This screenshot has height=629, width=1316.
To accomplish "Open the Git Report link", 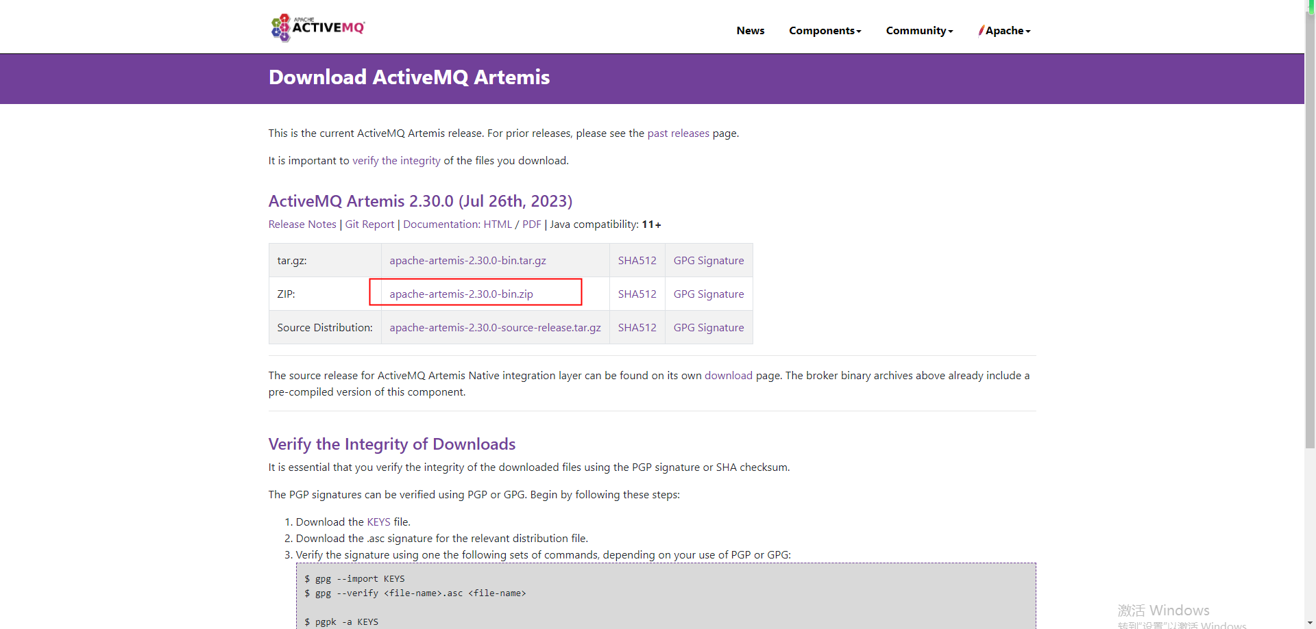I will (x=369, y=224).
